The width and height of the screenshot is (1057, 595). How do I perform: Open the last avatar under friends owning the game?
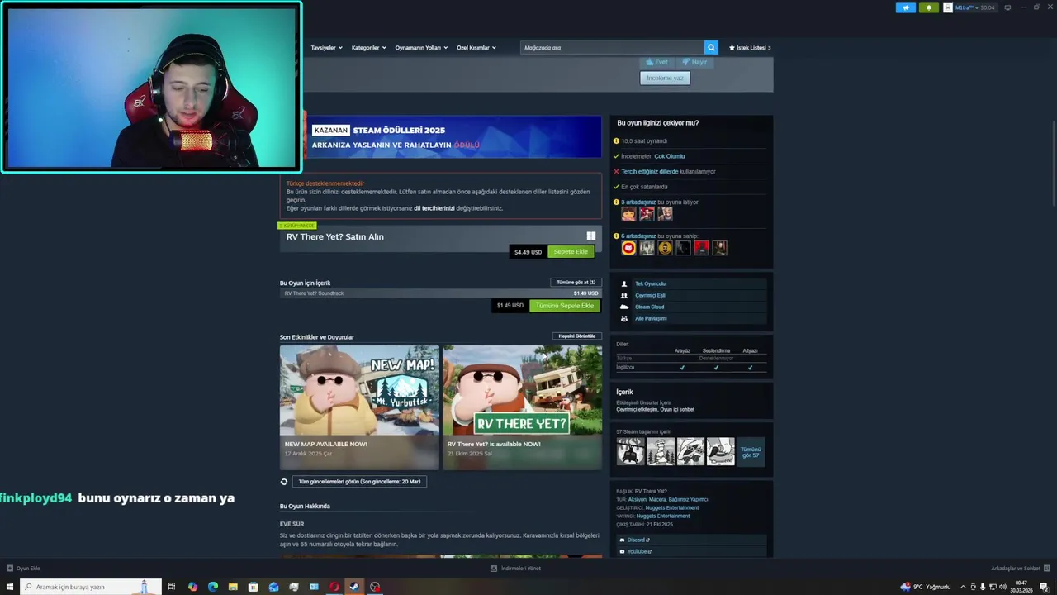pos(720,248)
